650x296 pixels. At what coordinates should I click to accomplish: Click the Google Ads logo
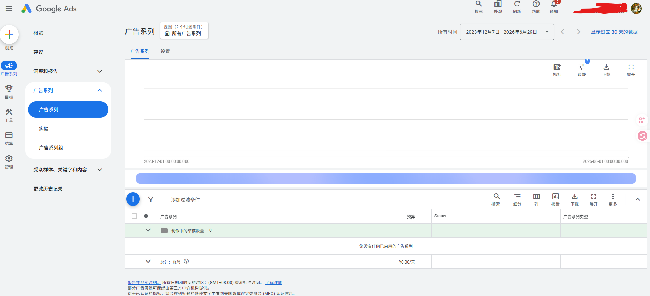[x=49, y=9]
